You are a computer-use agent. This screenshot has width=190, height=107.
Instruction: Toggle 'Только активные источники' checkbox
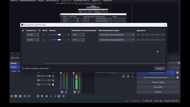tap(23, 68)
